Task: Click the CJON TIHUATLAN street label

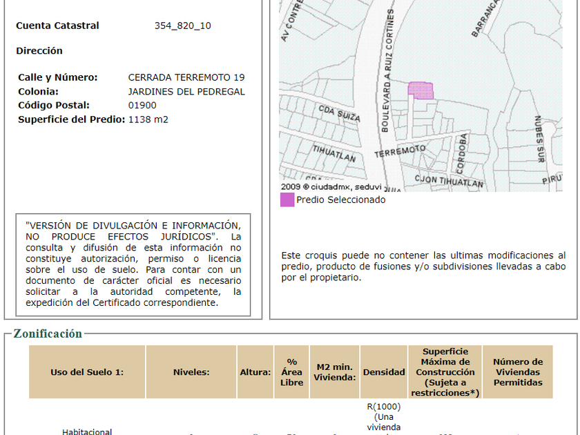Action: click(x=449, y=181)
